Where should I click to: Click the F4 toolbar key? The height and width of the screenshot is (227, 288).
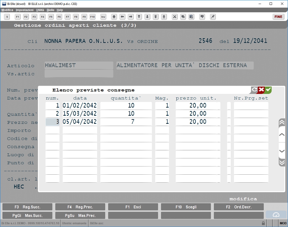pyautogui.click(x=43, y=17)
